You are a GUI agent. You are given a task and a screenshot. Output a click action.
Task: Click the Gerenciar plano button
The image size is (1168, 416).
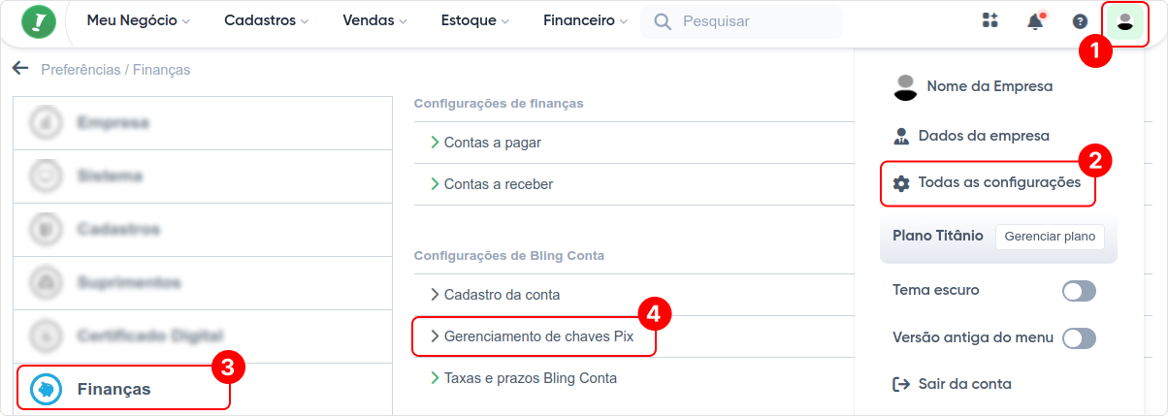coord(1050,237)
